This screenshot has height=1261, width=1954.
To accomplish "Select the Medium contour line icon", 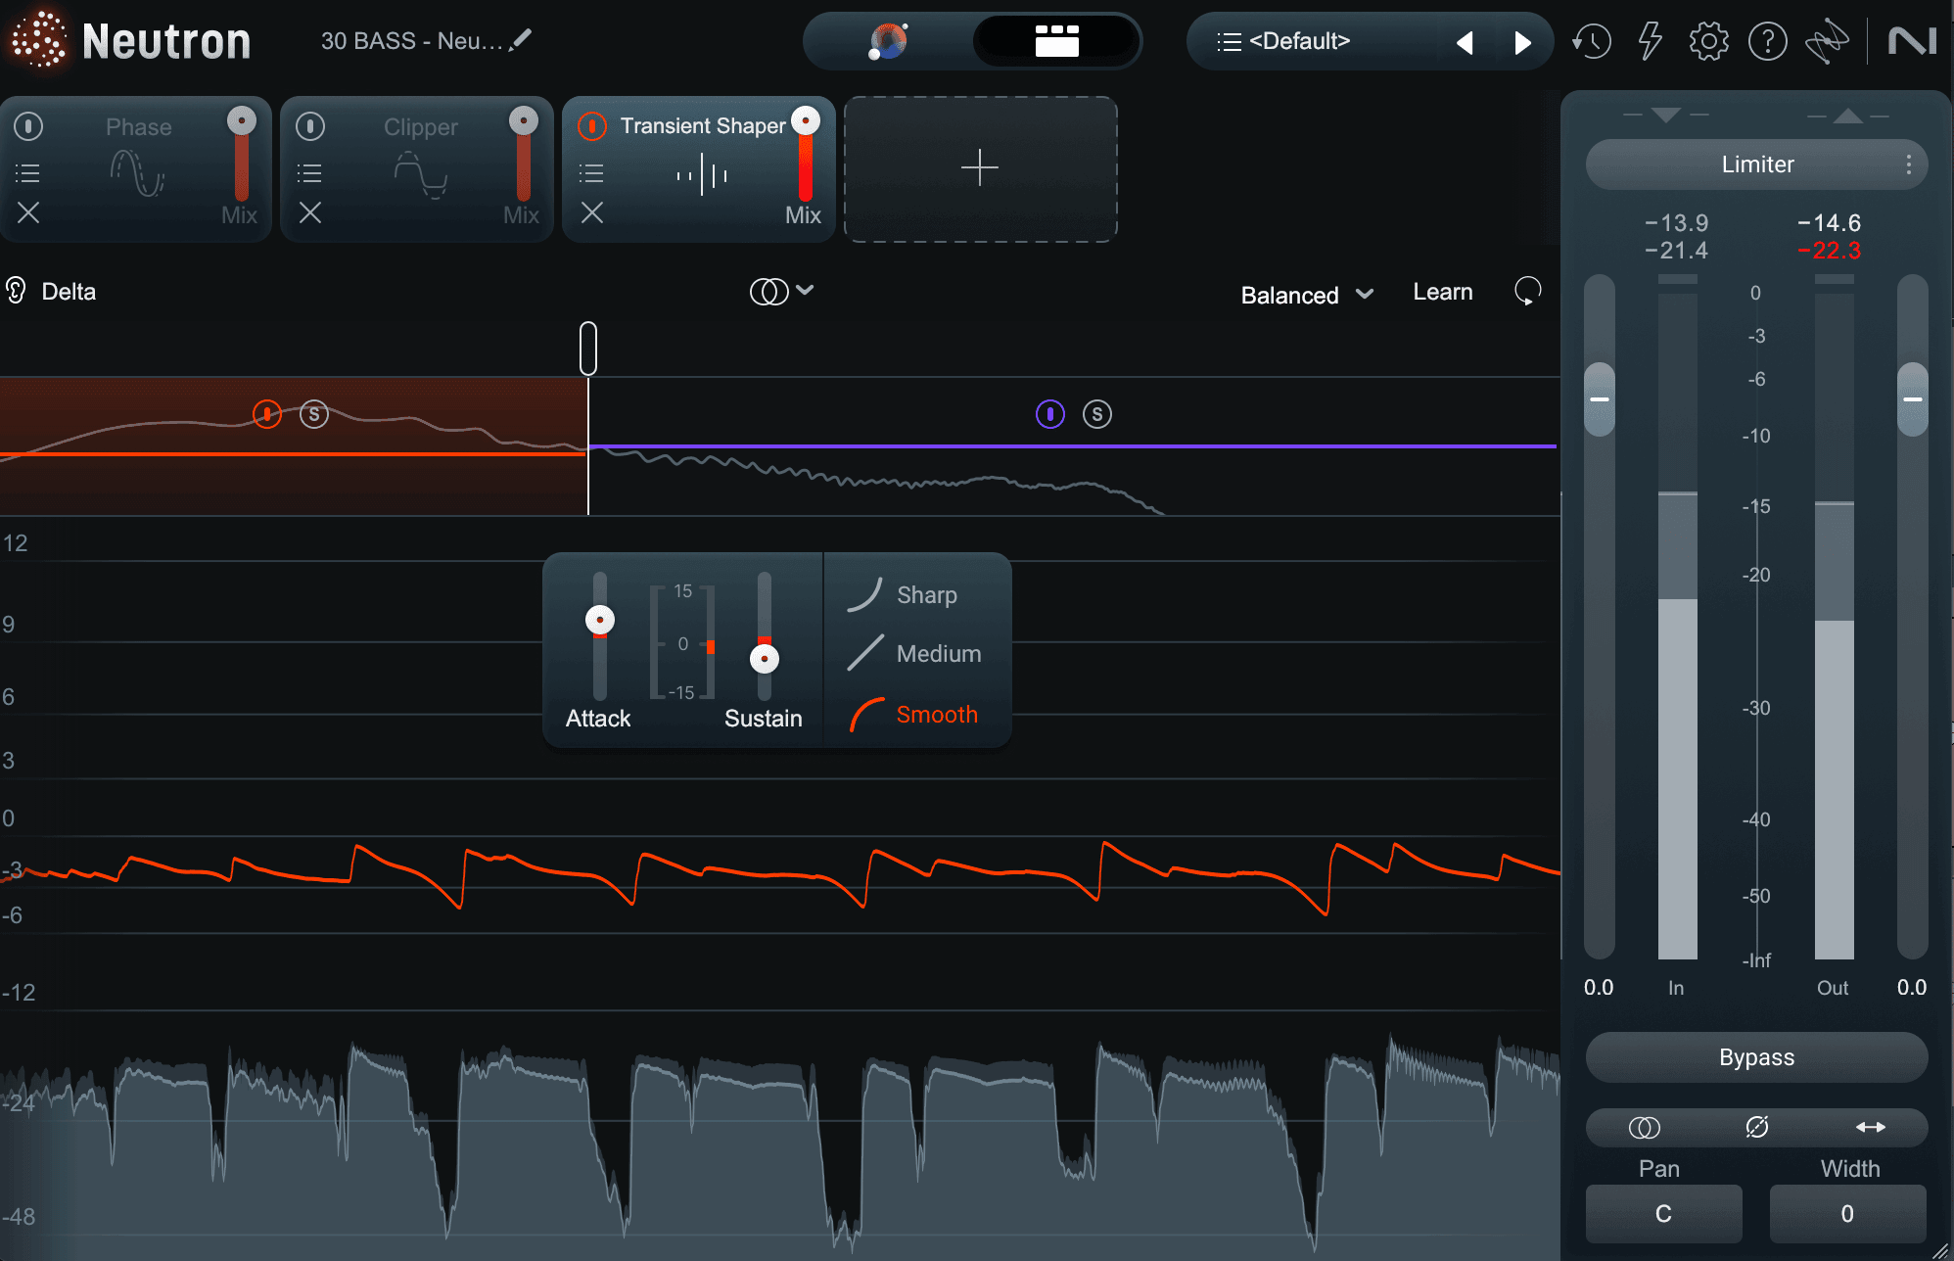I will tap(865, 653).
